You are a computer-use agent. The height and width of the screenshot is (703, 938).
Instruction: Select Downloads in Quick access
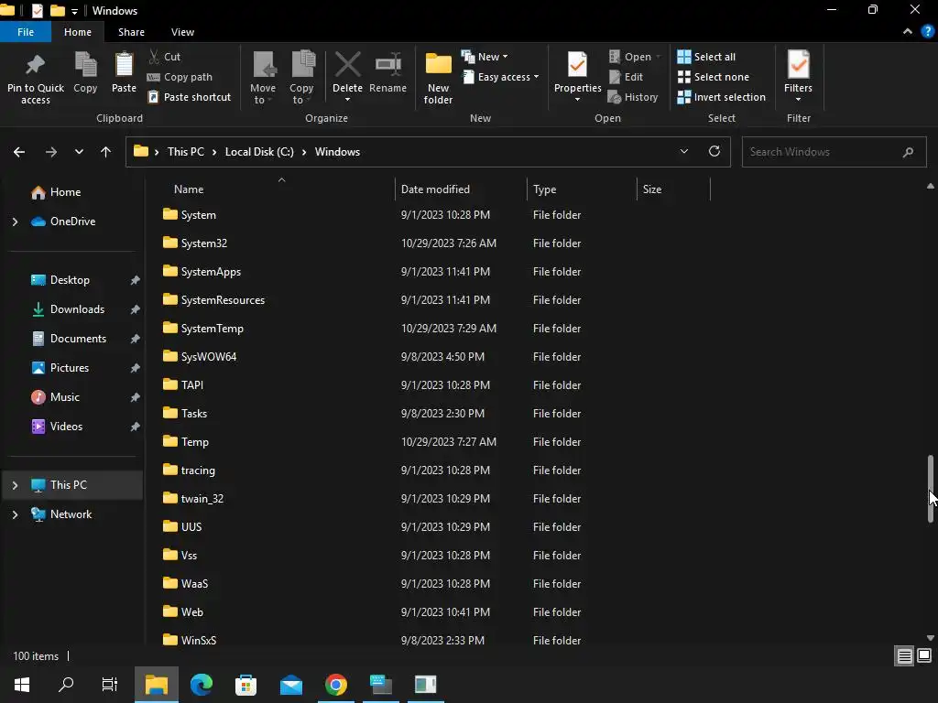77,309
